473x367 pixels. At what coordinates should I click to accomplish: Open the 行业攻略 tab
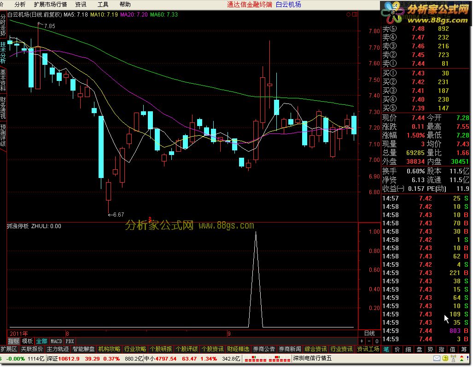(135, 349)
